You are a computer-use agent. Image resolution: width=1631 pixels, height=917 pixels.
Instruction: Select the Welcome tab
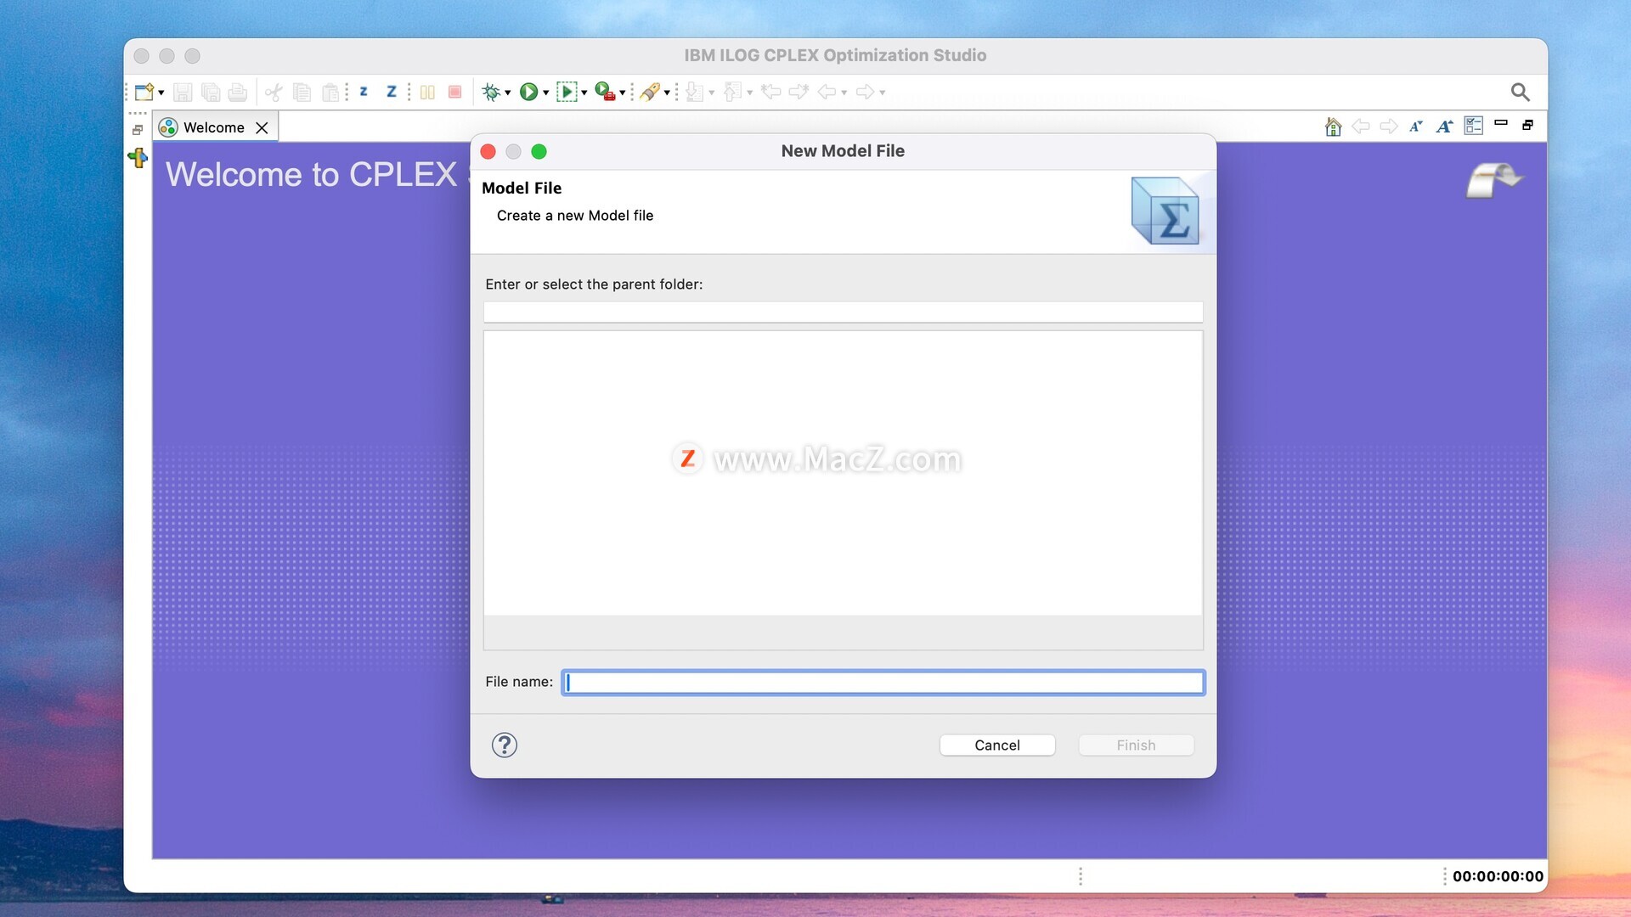click(x=213, y=127)
